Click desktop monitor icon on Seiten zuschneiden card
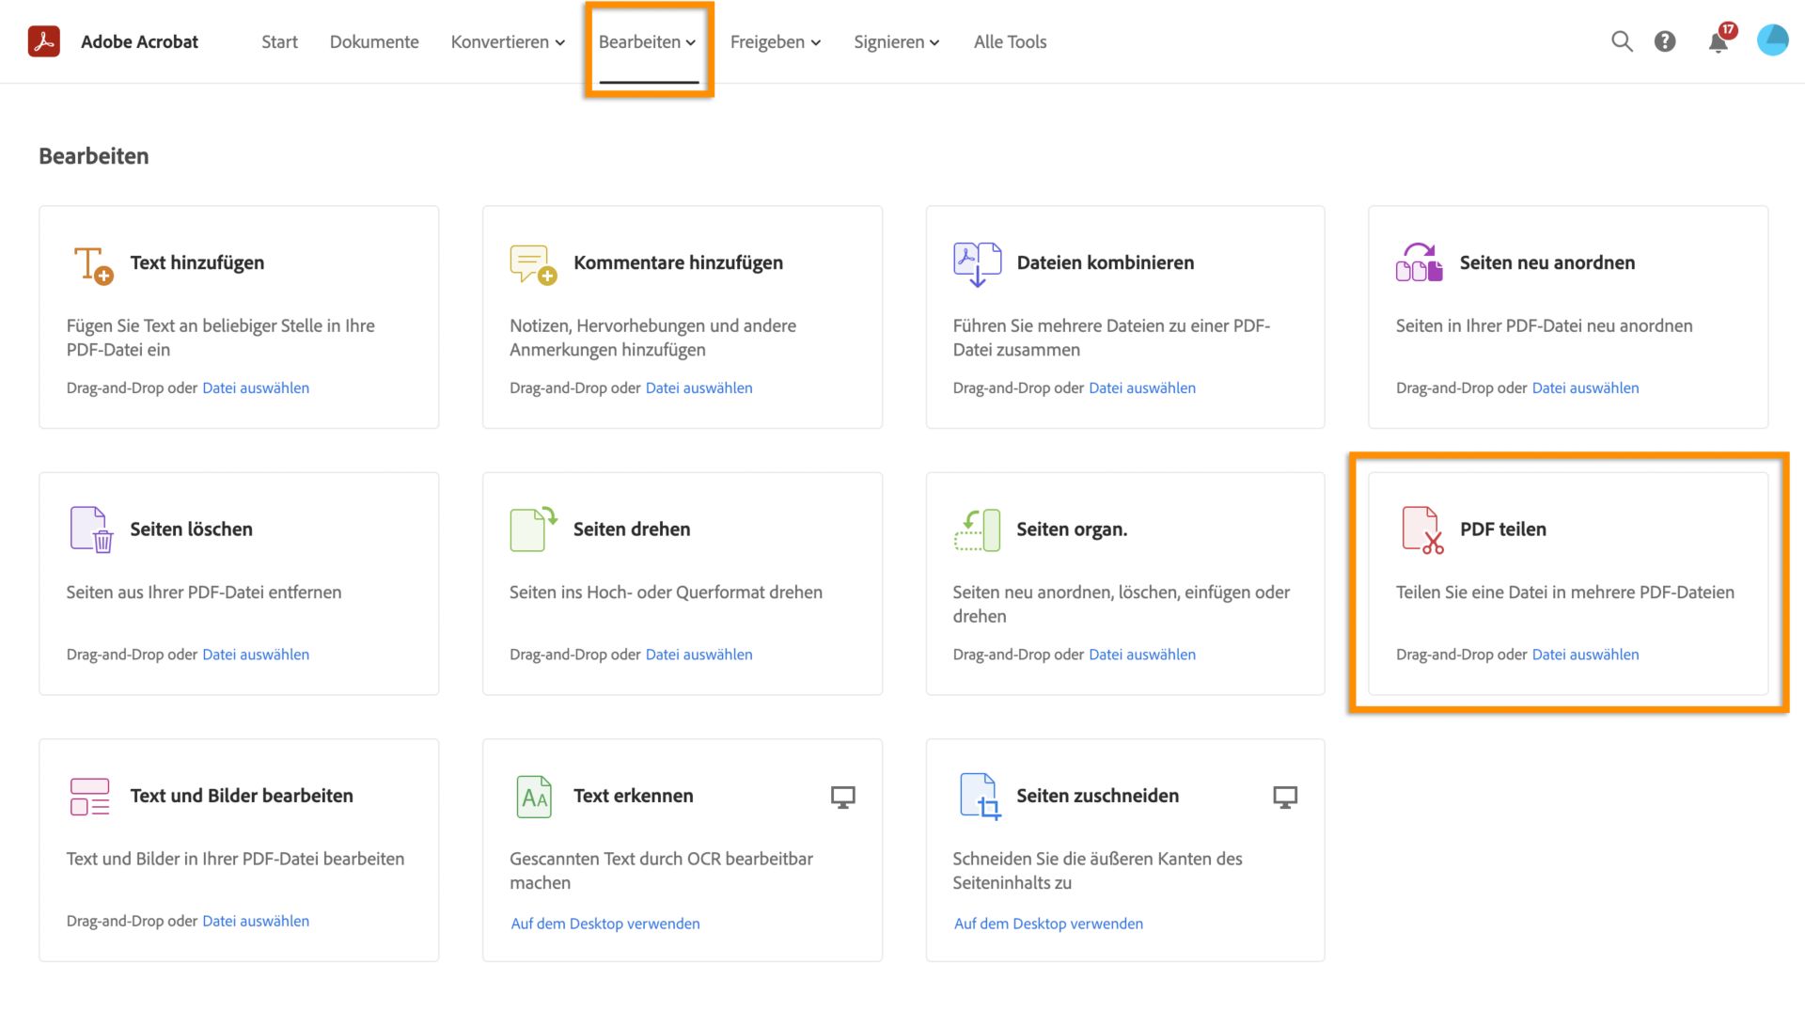Viewport: 1805px width, 1027px height. 1285,798
